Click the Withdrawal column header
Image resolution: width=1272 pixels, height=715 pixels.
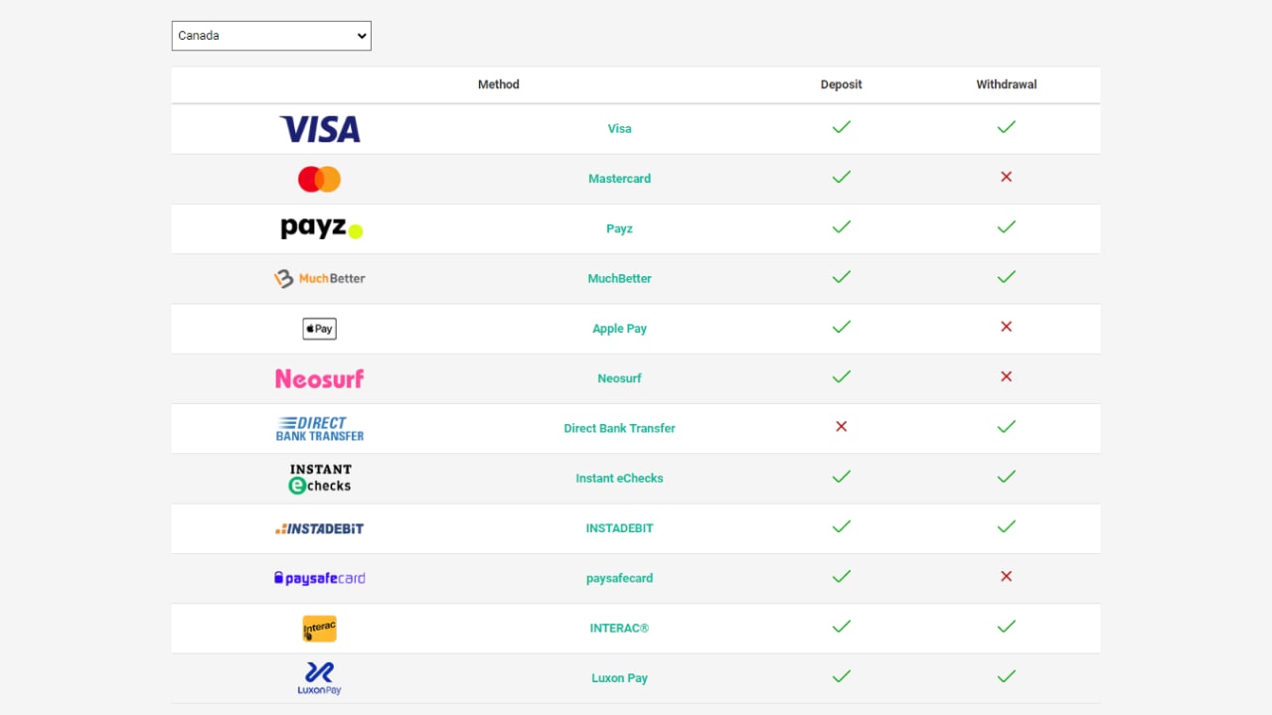click(x=1006, y=84)
